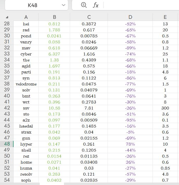Expand the Name Box dropdown arrow

(x=64, y=5)
